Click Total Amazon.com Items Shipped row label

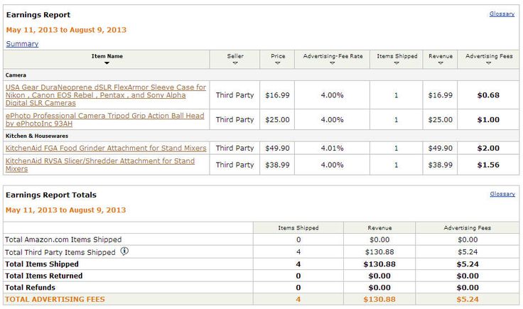[x=63, y=239]
